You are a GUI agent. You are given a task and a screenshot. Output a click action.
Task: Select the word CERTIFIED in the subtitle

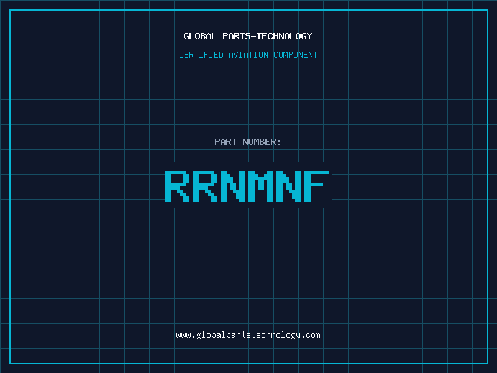(201, 55)
